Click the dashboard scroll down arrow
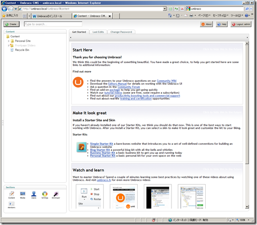This screenshot has height=225, width=257. coord(247,207)
